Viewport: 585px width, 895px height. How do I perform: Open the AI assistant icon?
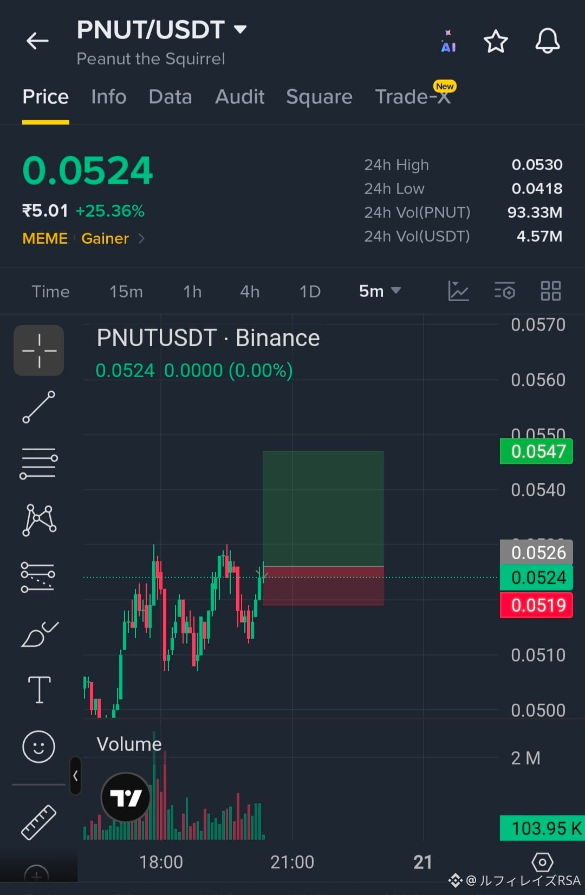point(448,41)
